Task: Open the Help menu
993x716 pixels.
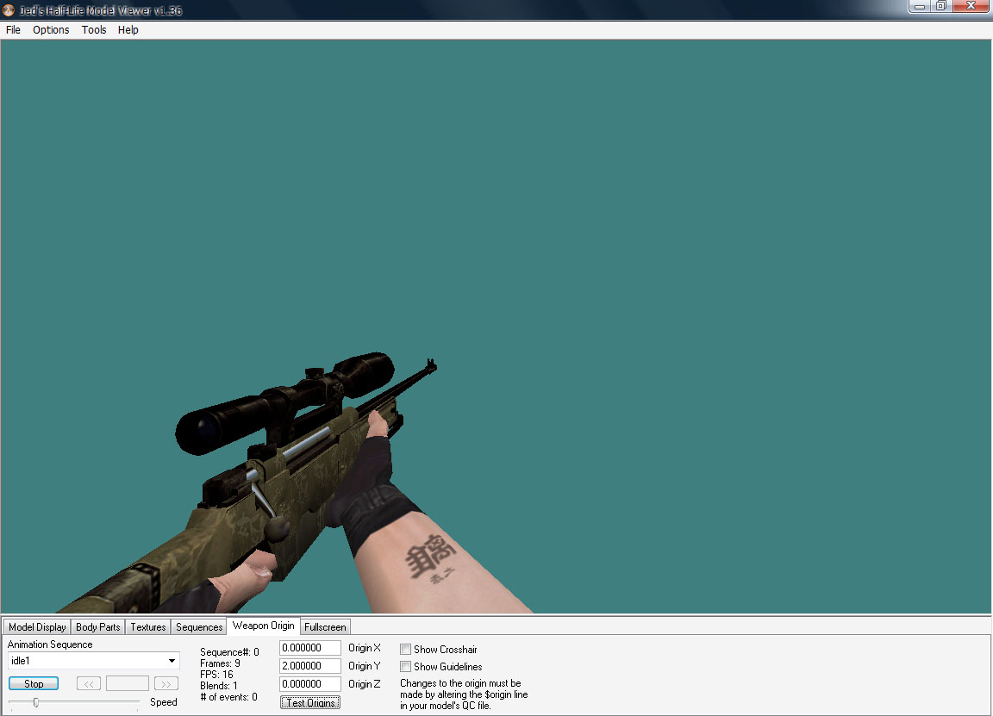Action: (128, 30)
